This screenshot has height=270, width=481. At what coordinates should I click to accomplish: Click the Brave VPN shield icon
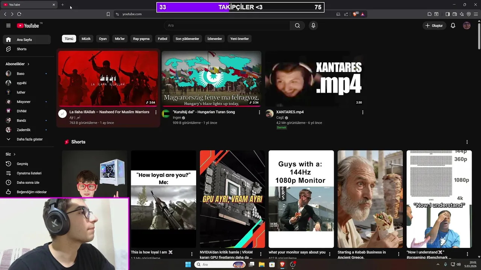click(x=469, y=14)
